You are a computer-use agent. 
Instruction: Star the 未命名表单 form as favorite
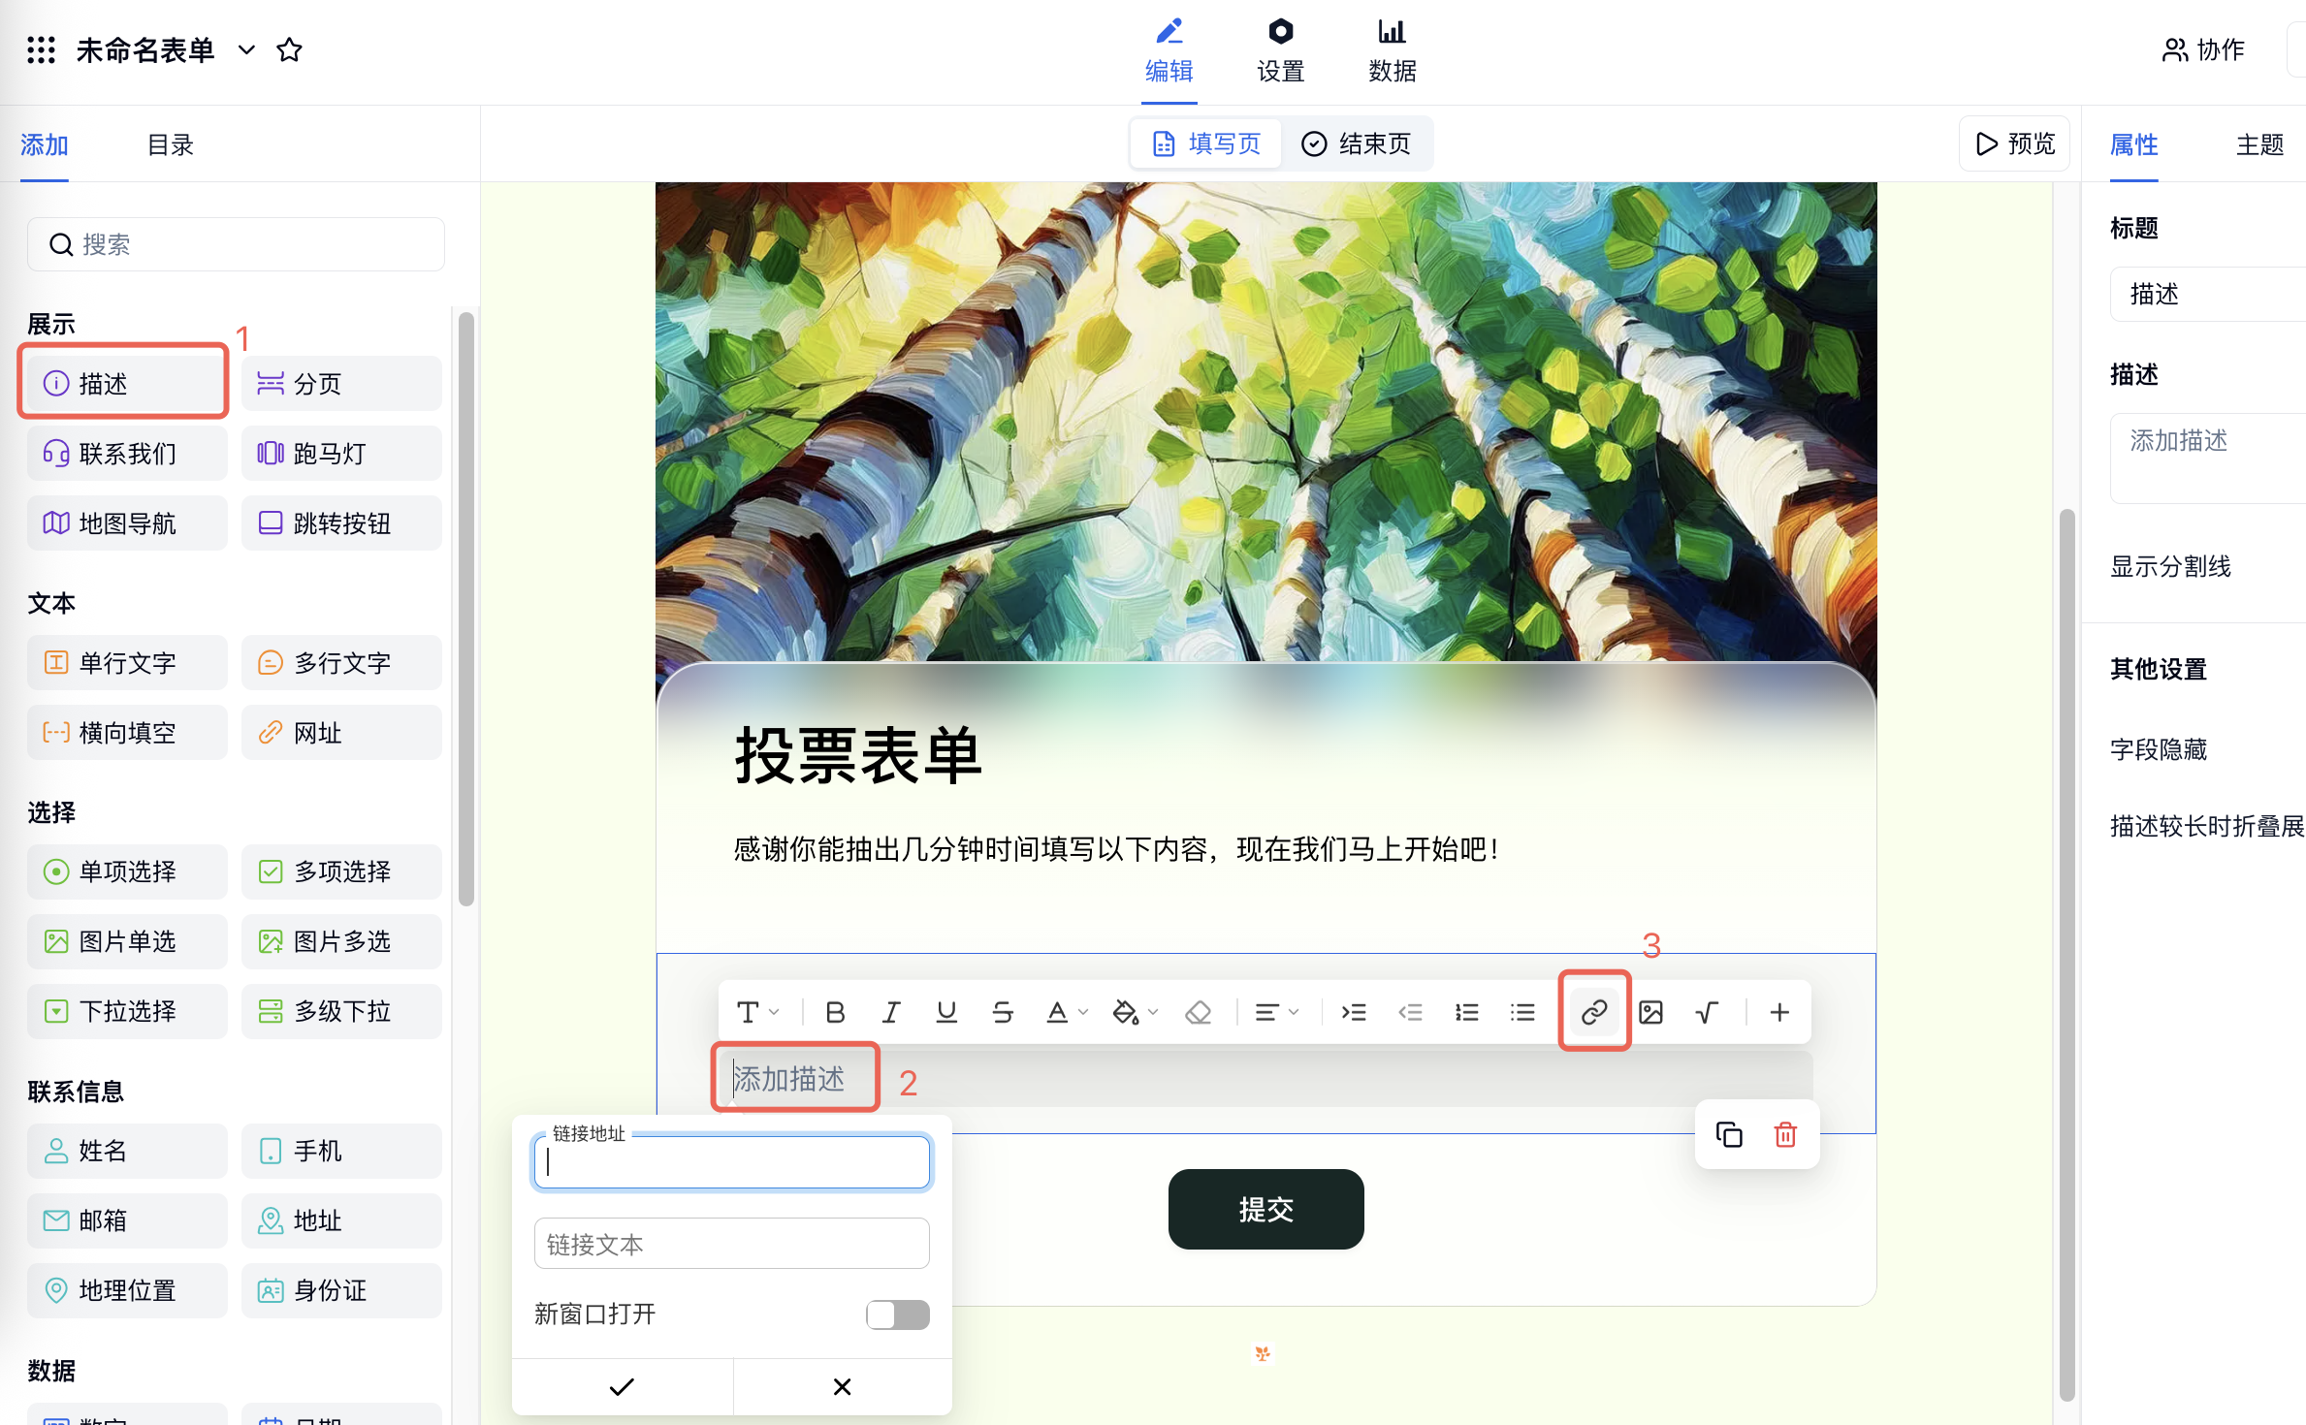289,49
